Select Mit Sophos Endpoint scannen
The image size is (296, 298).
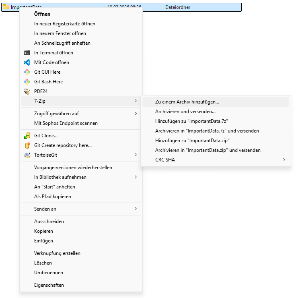(x=66, y=123)
